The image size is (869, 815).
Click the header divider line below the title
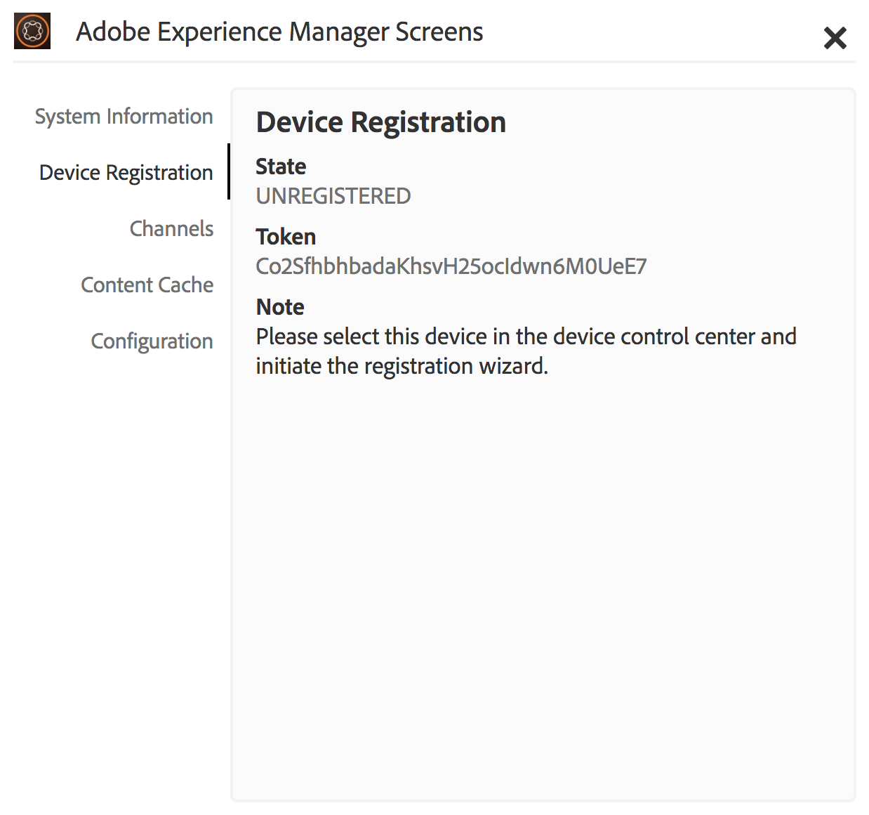434,62
